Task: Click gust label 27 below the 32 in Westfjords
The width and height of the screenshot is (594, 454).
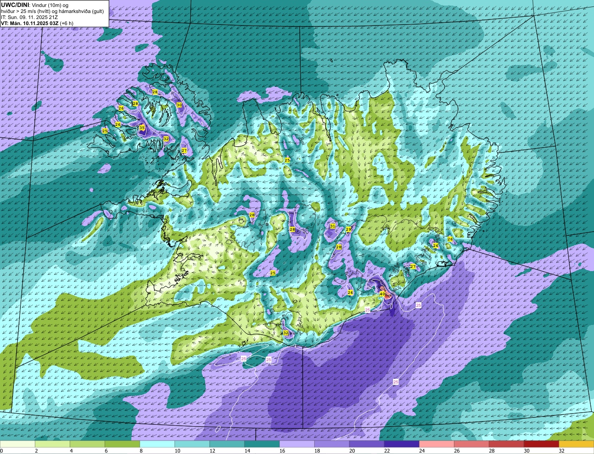Action: (x=184, y=150)
